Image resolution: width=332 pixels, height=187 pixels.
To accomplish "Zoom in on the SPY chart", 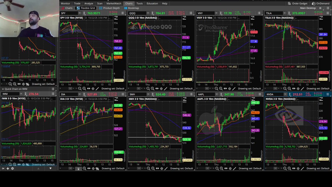I will pos(84,89).
